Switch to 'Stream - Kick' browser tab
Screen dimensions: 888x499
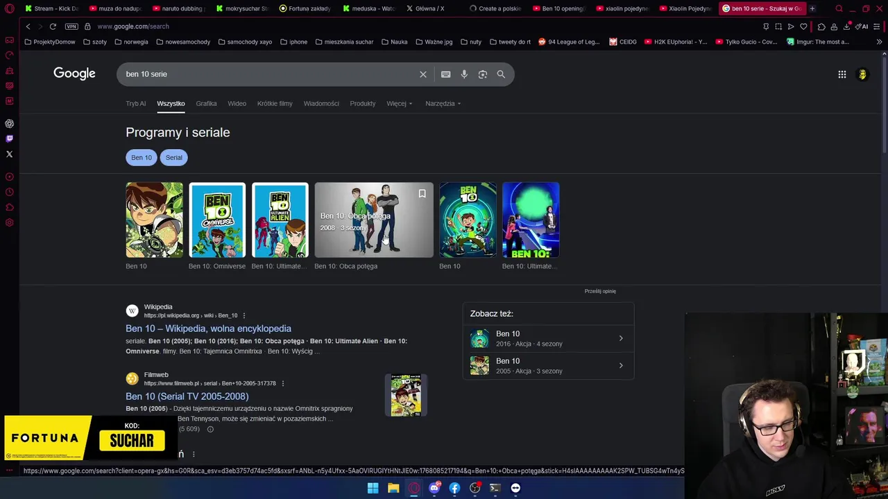[51, 9]
